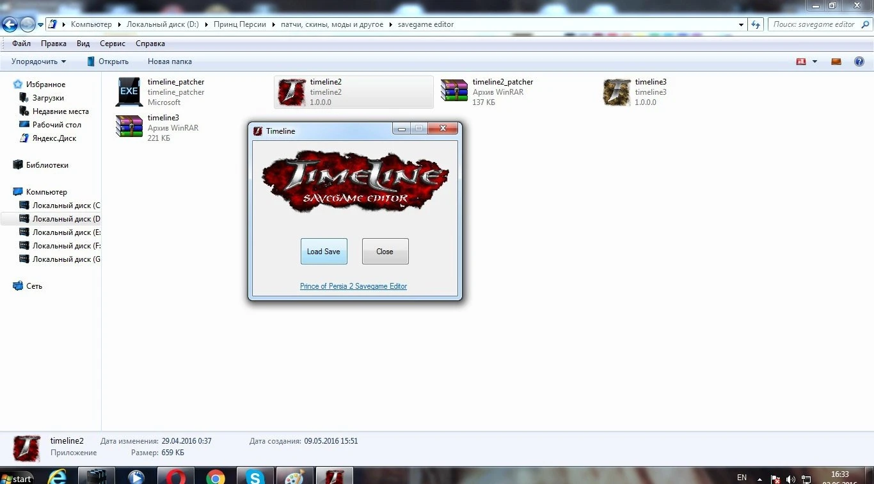This screenshot has height=484, width=874.
Task: Navigate to Принц Персии in the breadcrumb
Action: pos(241,24)
